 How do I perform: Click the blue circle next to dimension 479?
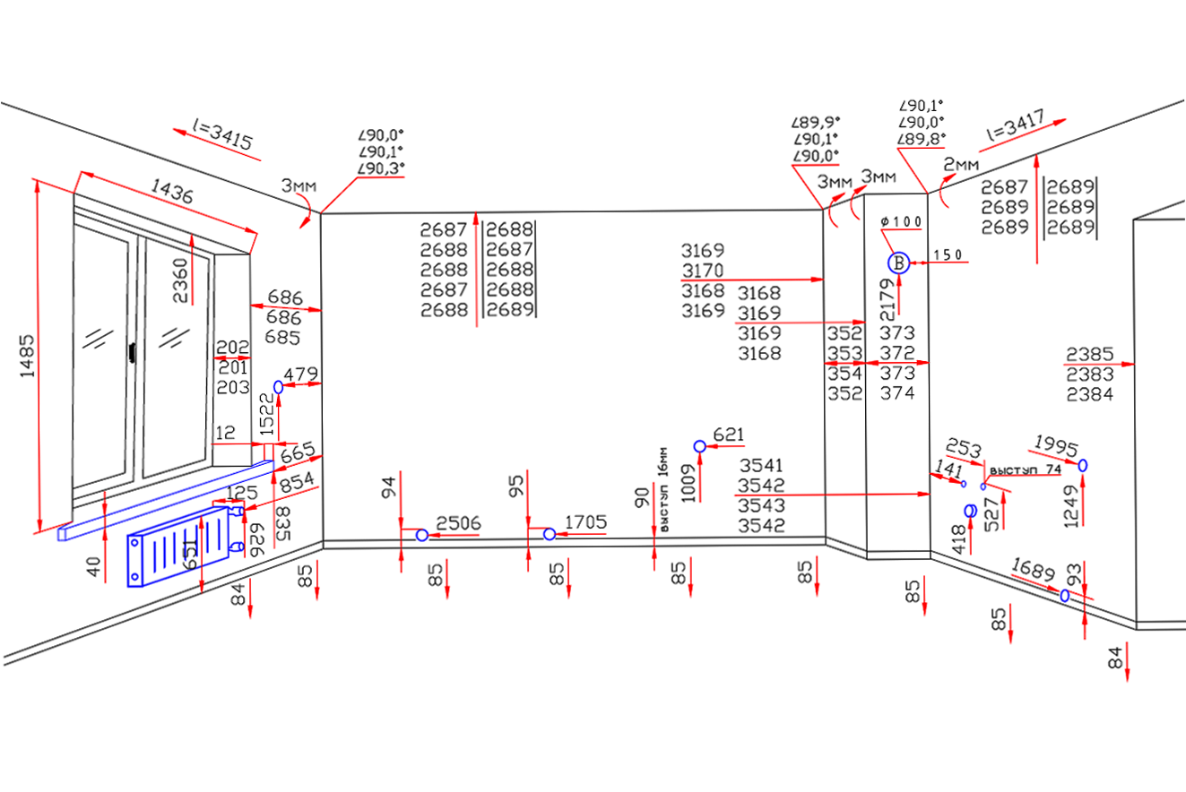[x=278, y=386]
